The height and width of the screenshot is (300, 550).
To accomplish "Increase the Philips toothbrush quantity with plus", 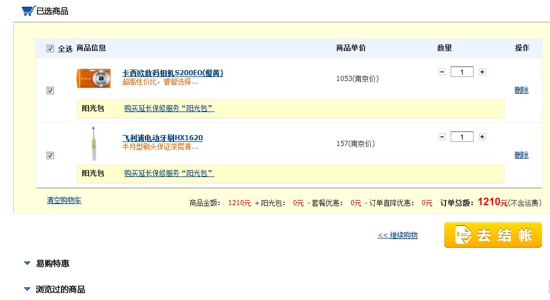I will coord(482,137).
